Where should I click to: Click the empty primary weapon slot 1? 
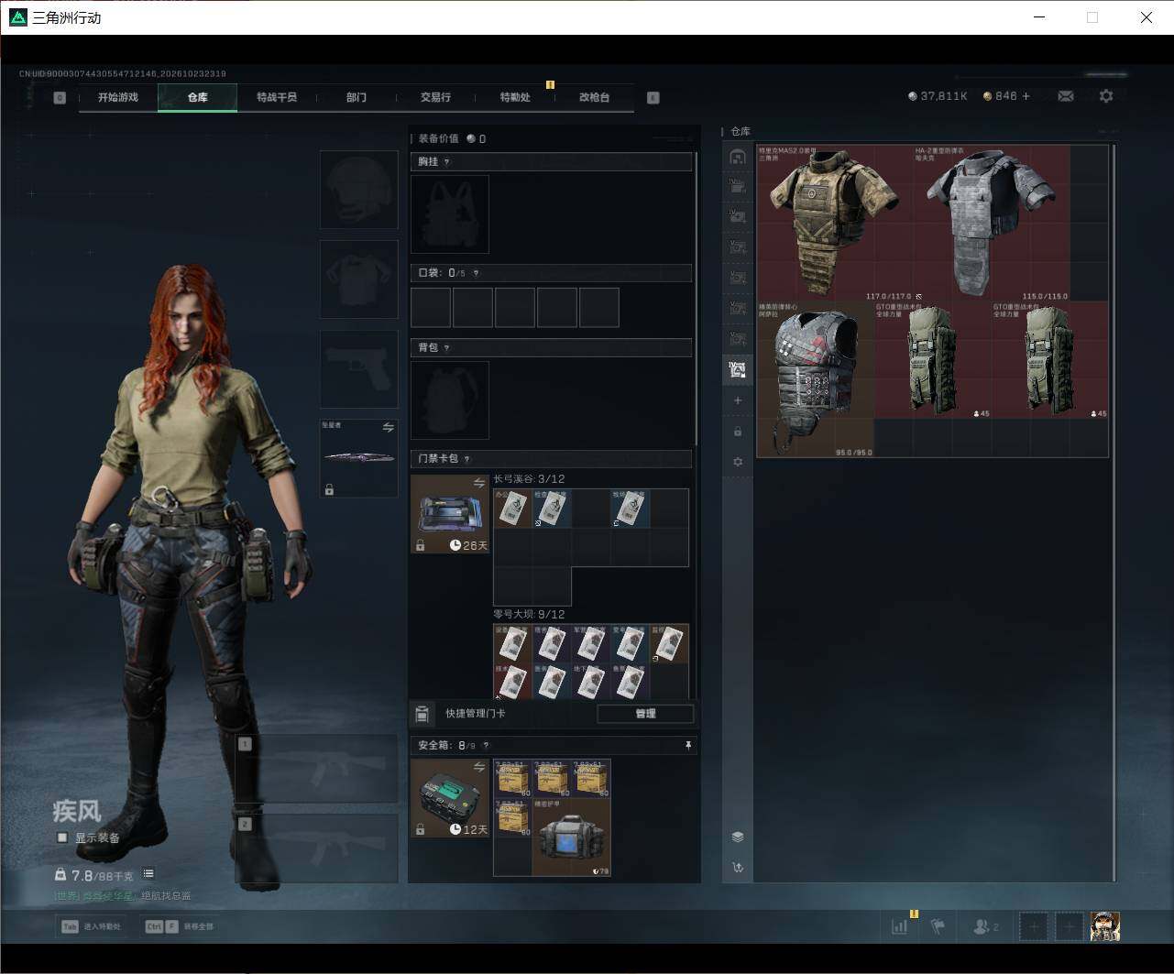[x=317, y=769]
